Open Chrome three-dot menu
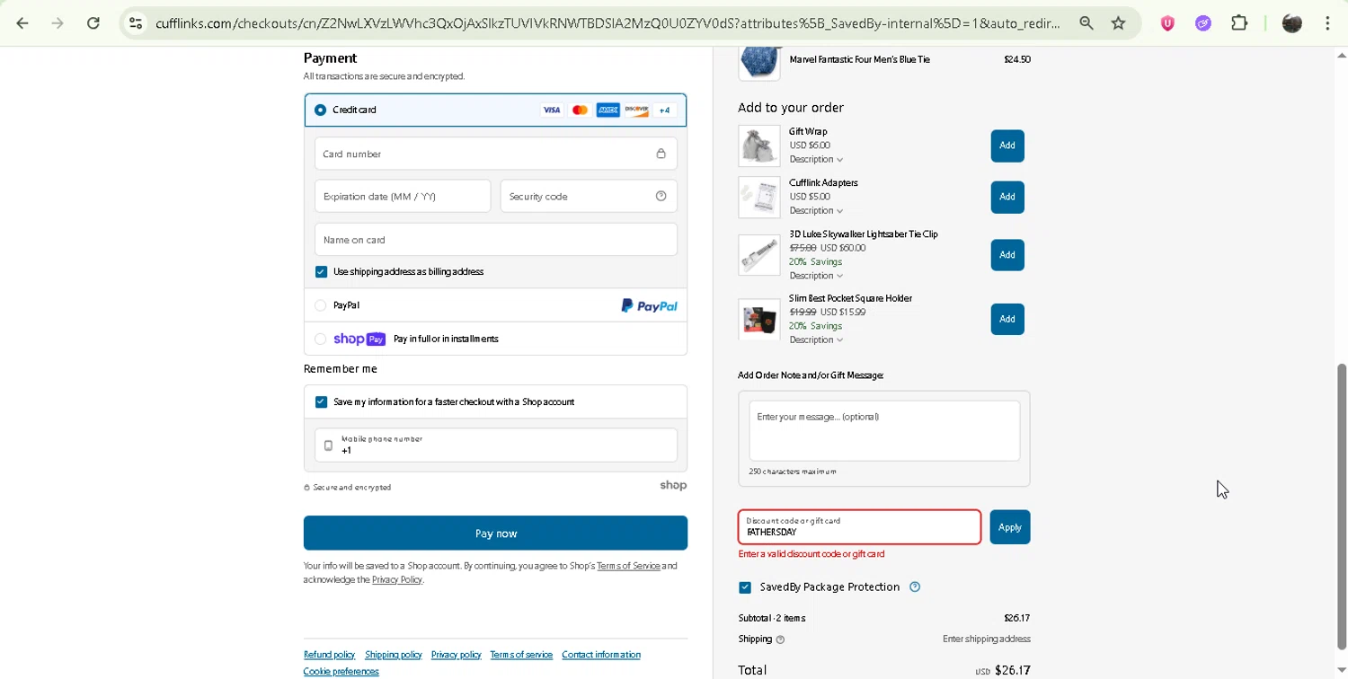Screen dimensions: 1348x679 pyautogui.click(x=1327, y=23)
